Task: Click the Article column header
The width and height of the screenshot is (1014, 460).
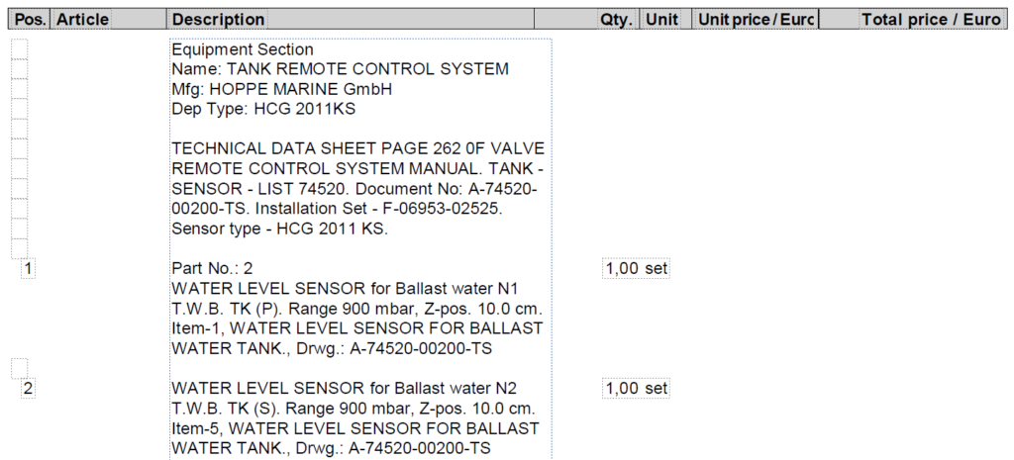Action: 82,20
